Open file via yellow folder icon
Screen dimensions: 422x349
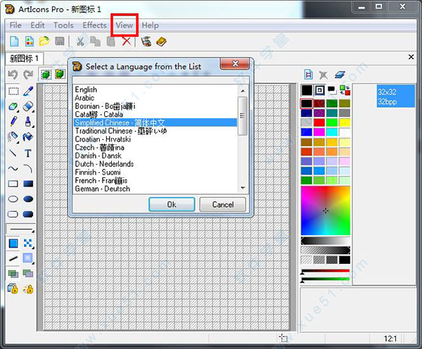(44, 42)
